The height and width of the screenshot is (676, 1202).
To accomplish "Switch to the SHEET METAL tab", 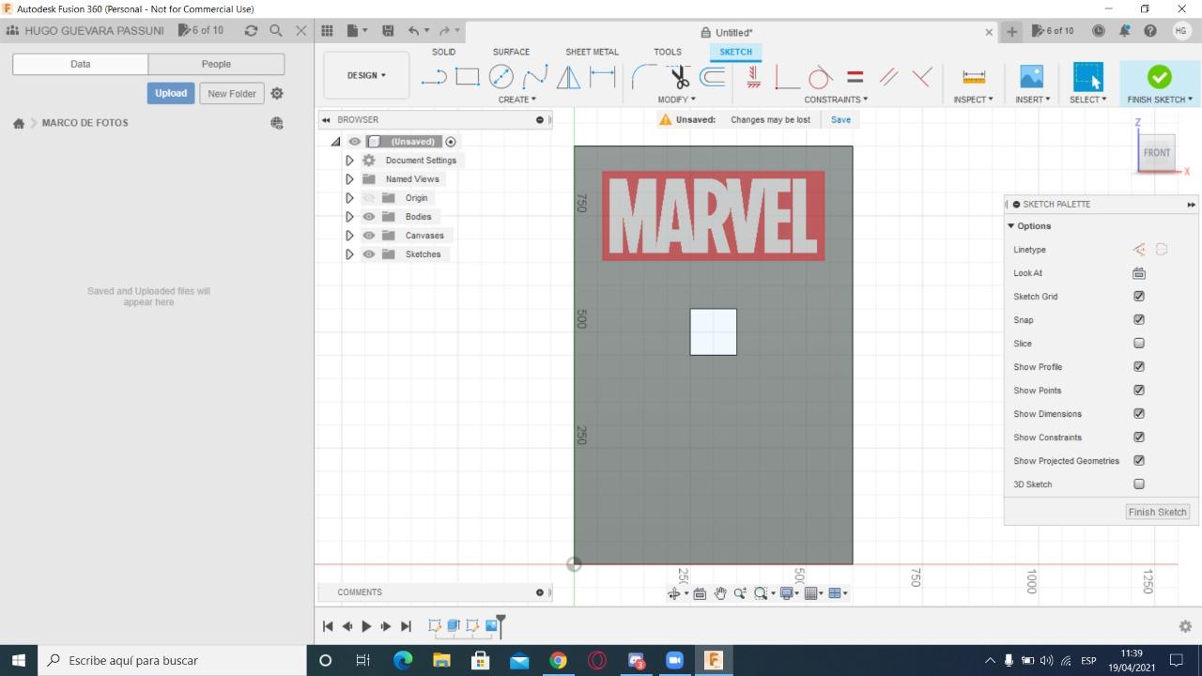I will tap(592, 52).
